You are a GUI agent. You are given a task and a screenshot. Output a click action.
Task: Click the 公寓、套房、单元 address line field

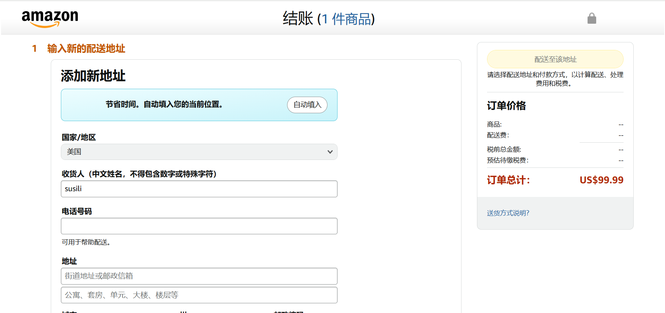pyautogui.click(x=199, y=295)
